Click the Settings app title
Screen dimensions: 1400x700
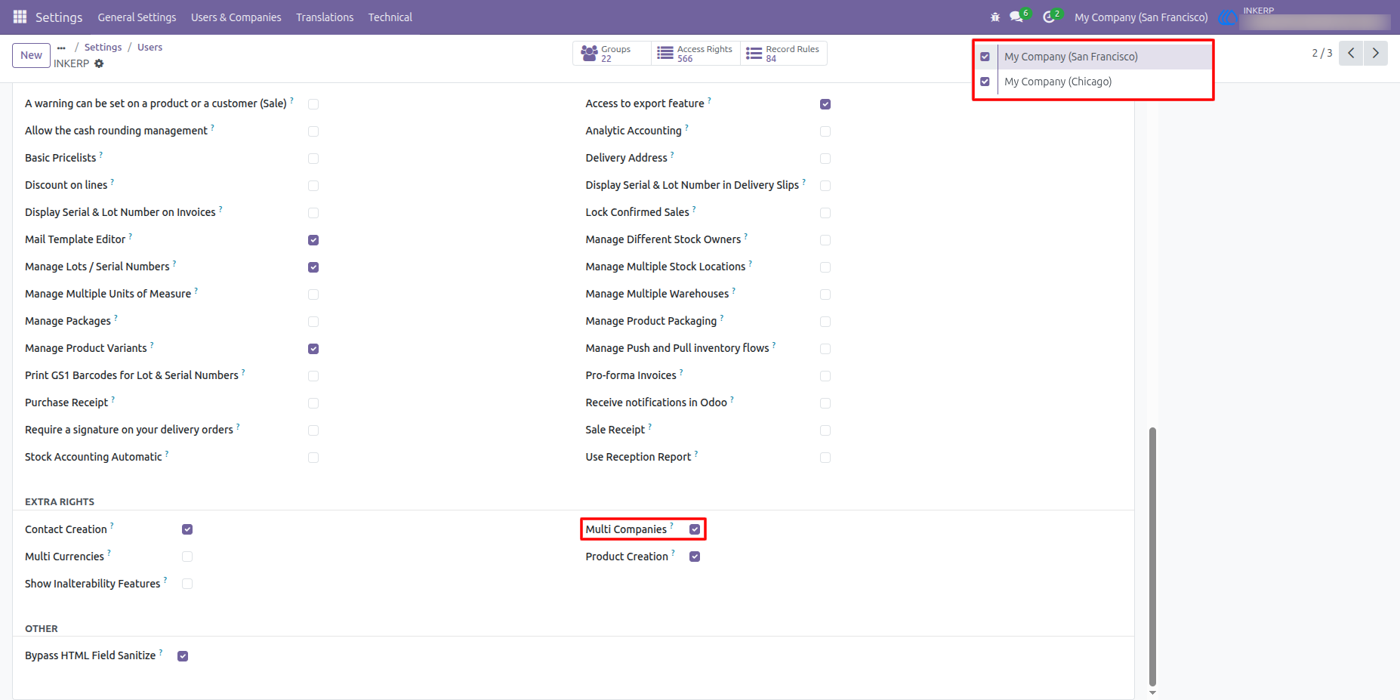(59, 17)
